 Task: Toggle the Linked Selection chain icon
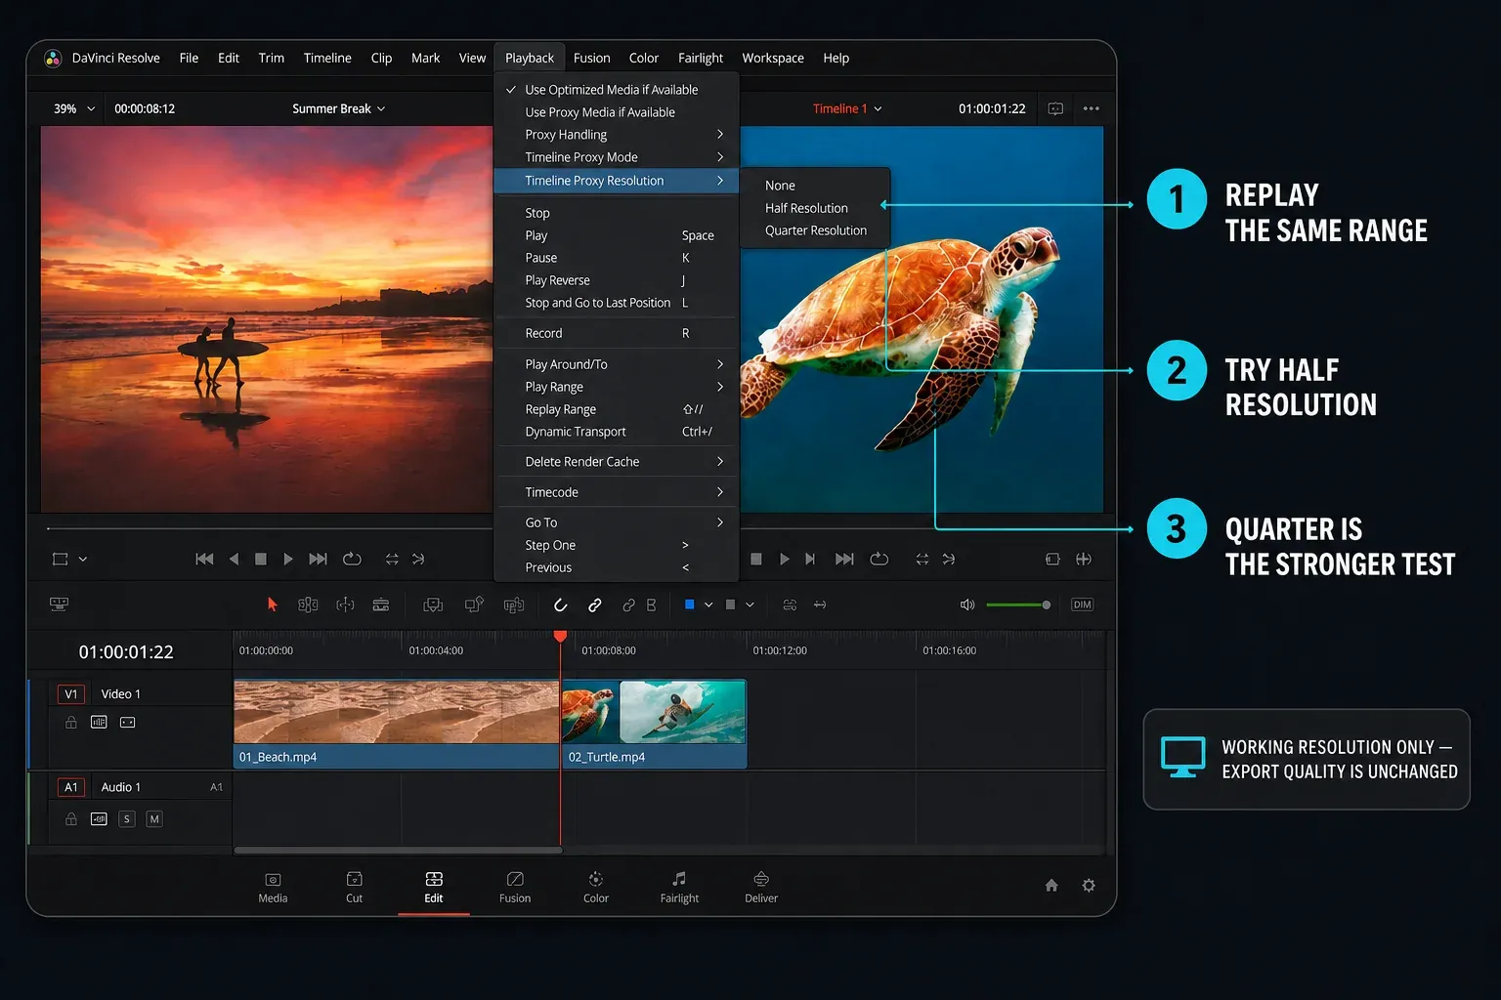(594, 604)
